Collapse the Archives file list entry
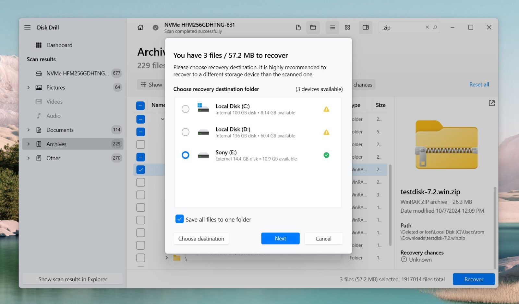The width and height of the screenshot is (519, 304). pyautogui.click(x=163, y=119)
